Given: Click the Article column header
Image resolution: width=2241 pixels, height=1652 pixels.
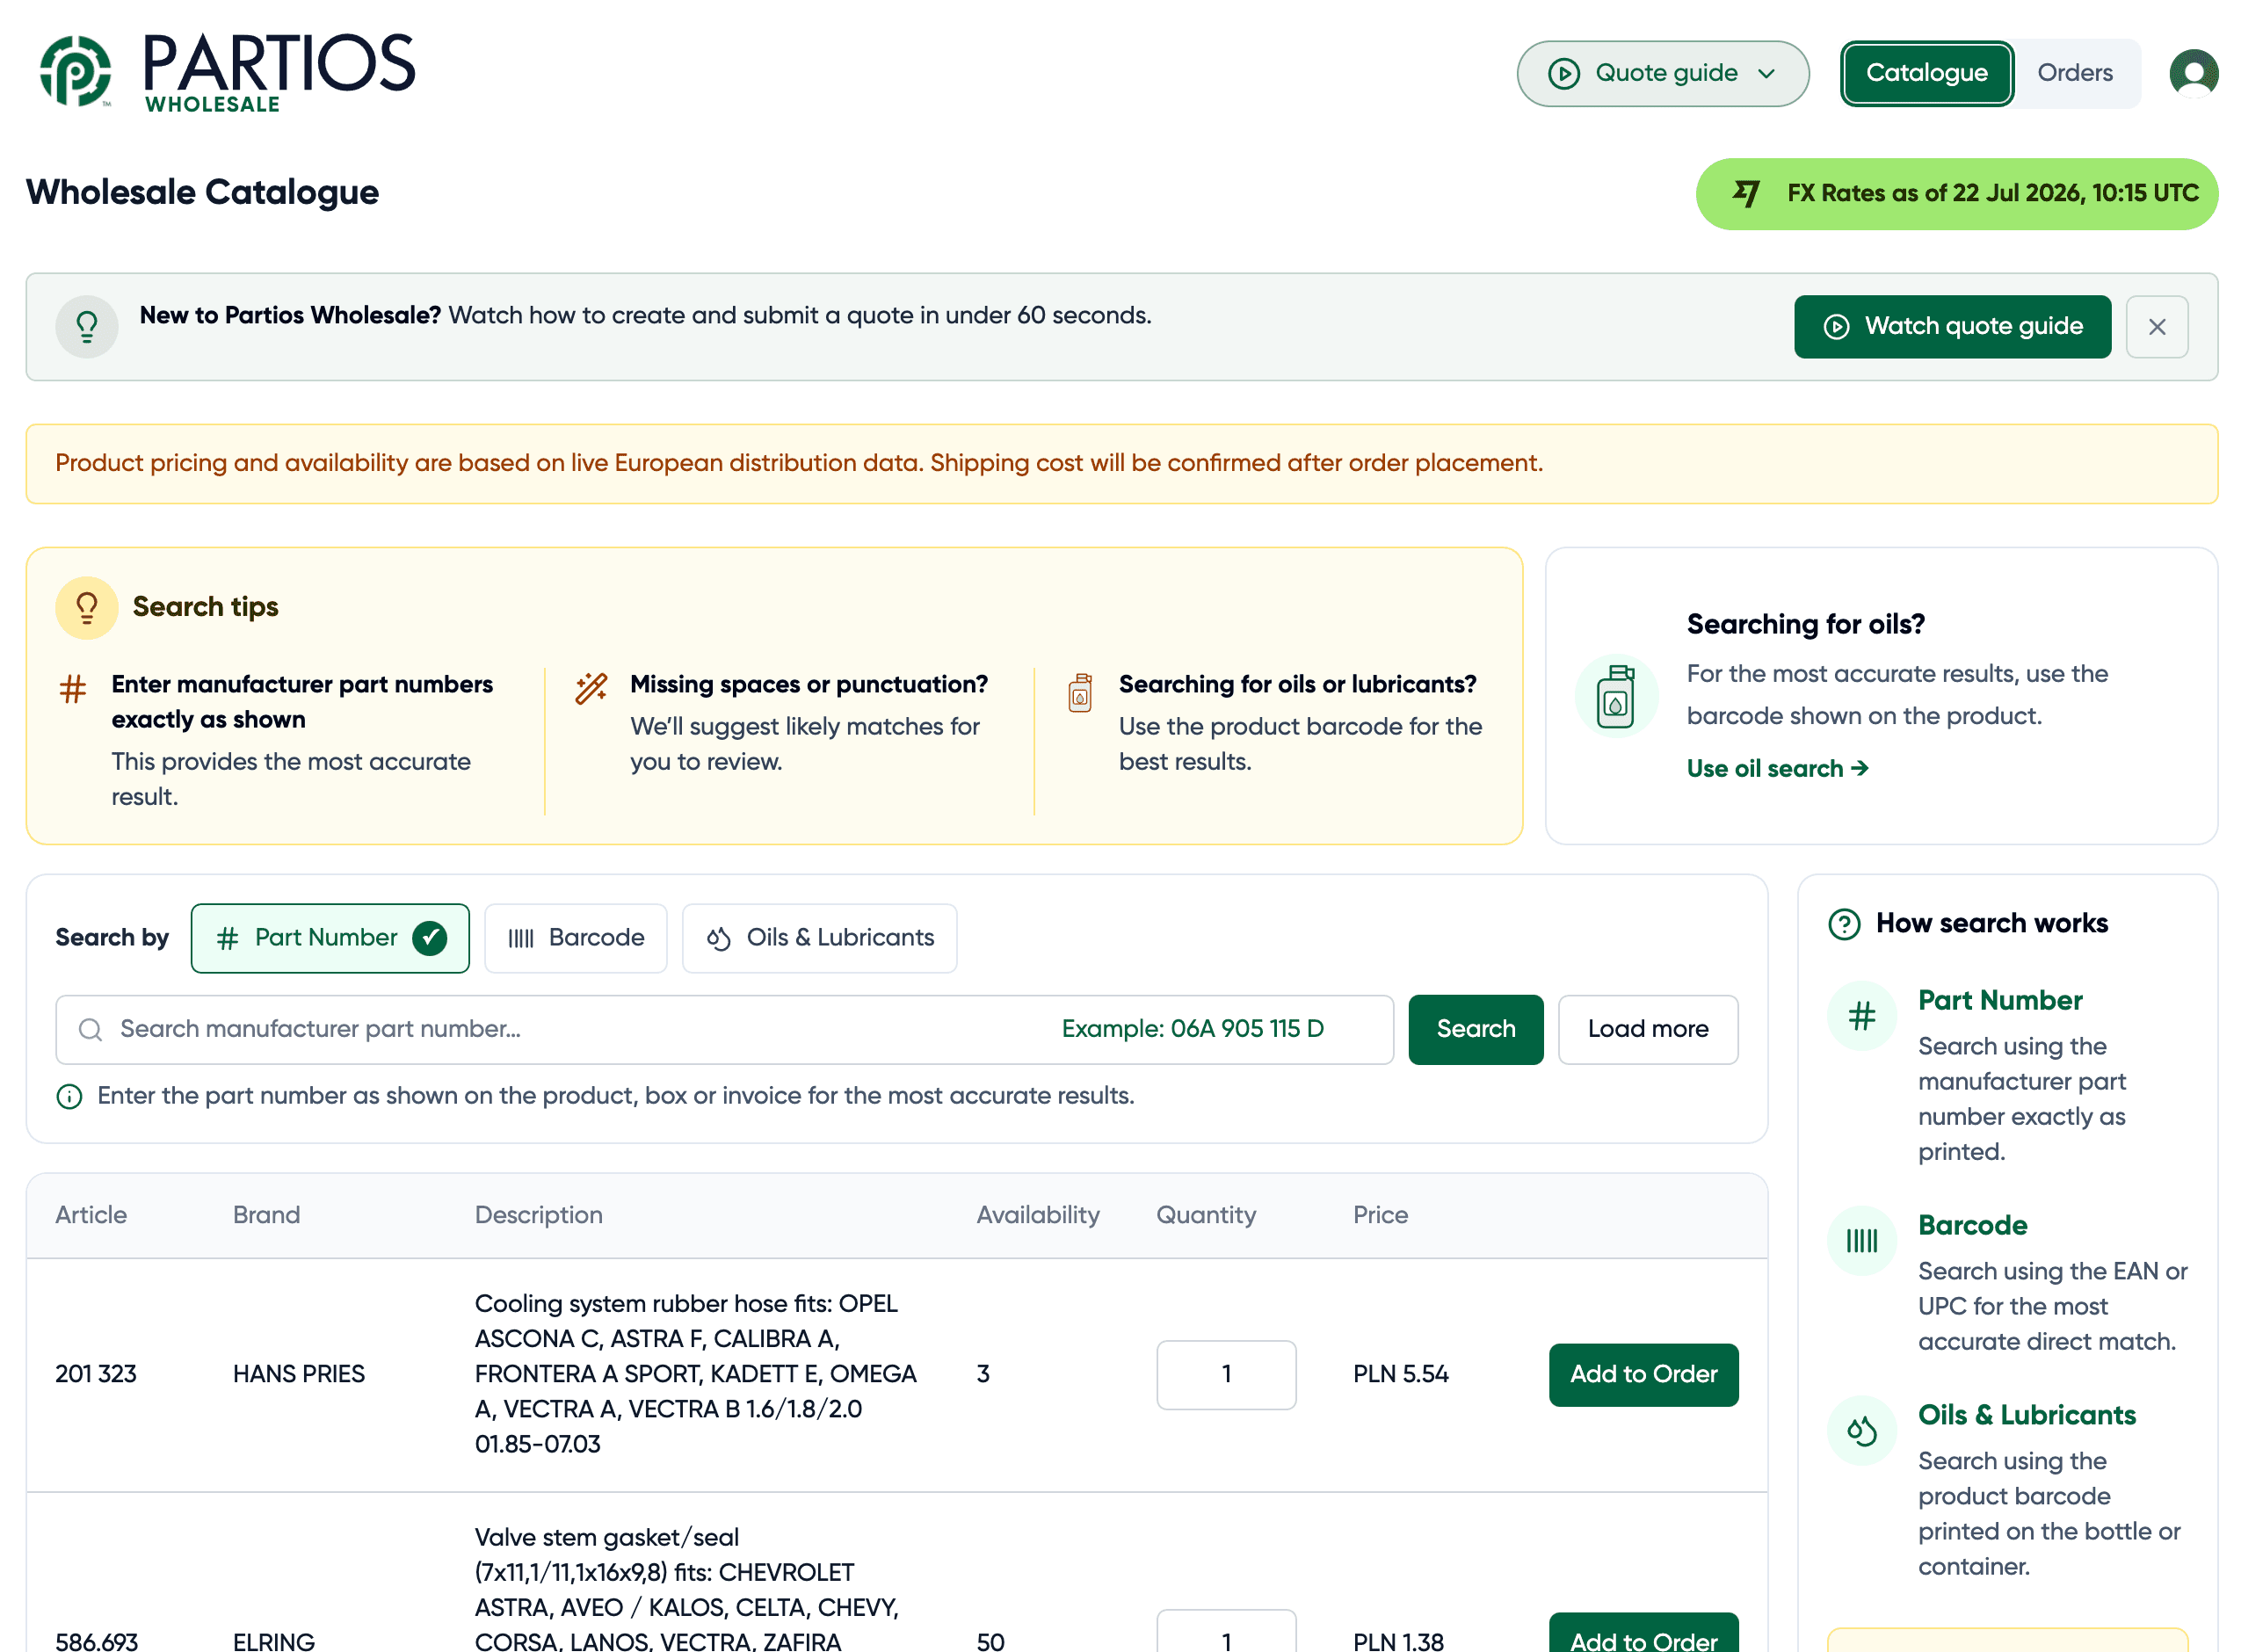Looking at the screenshot, I should pyautogui.click(x=91, y=1214).
